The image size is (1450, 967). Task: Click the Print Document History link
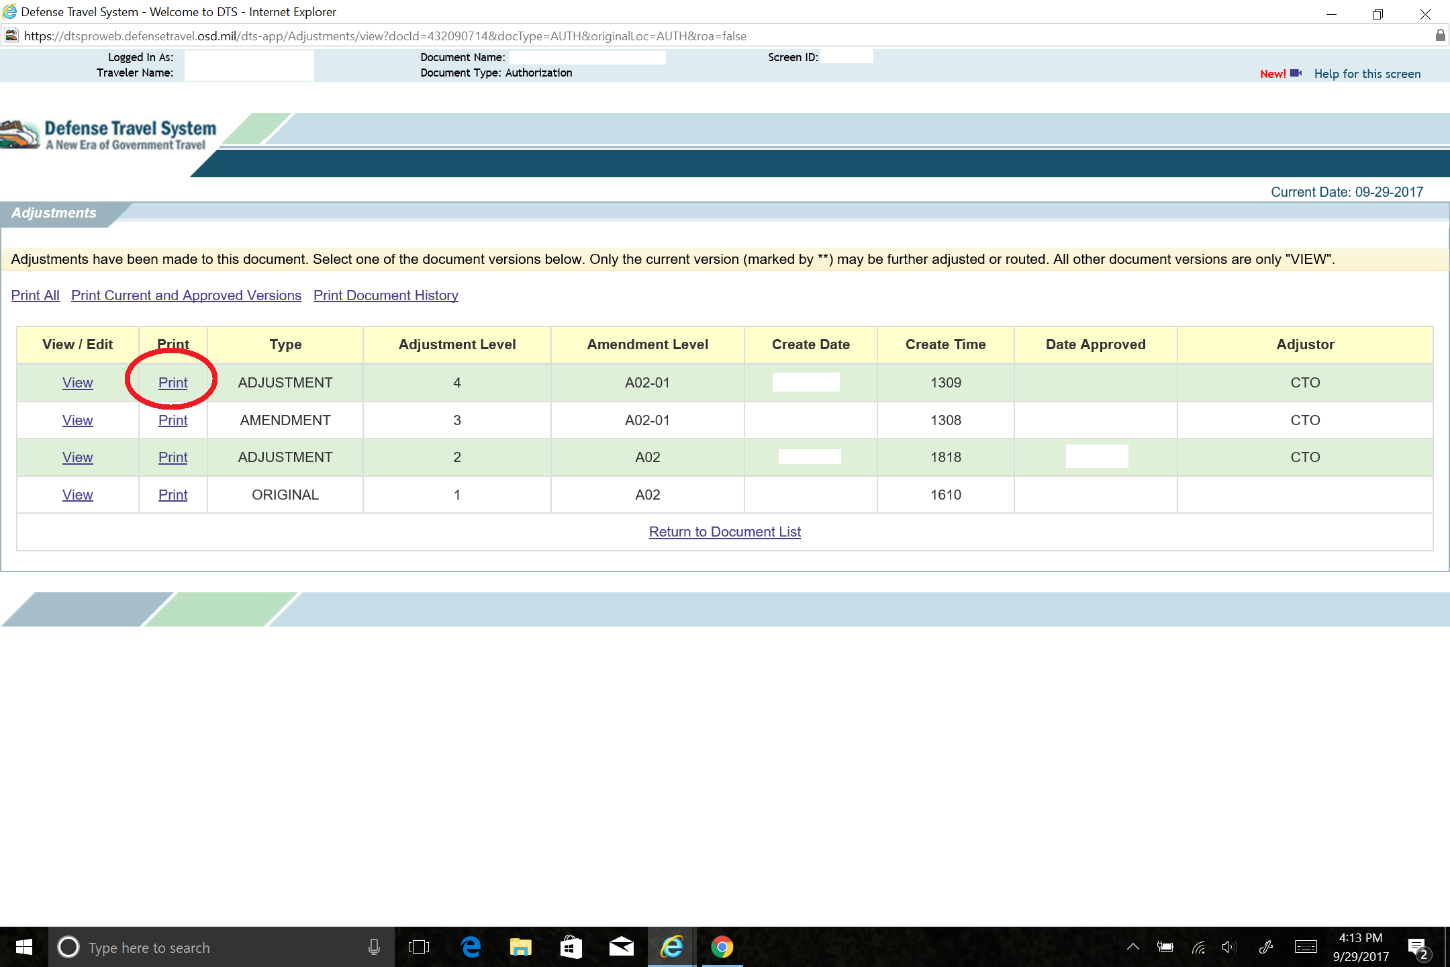click(385, 295)
